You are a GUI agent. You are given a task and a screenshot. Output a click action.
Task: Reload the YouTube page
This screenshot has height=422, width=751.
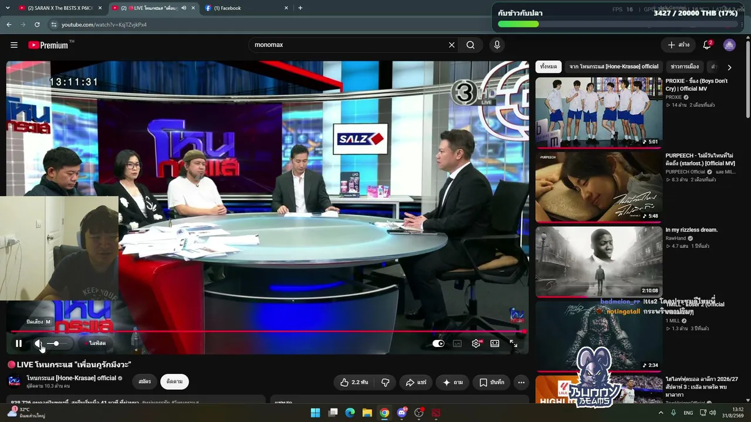coord(37,25)
